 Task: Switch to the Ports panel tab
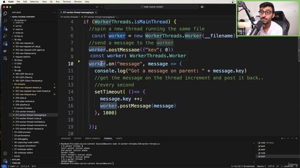pyautogui.click(x=119, y=139)
